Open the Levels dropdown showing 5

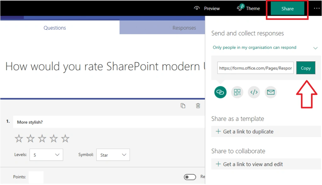47,155
